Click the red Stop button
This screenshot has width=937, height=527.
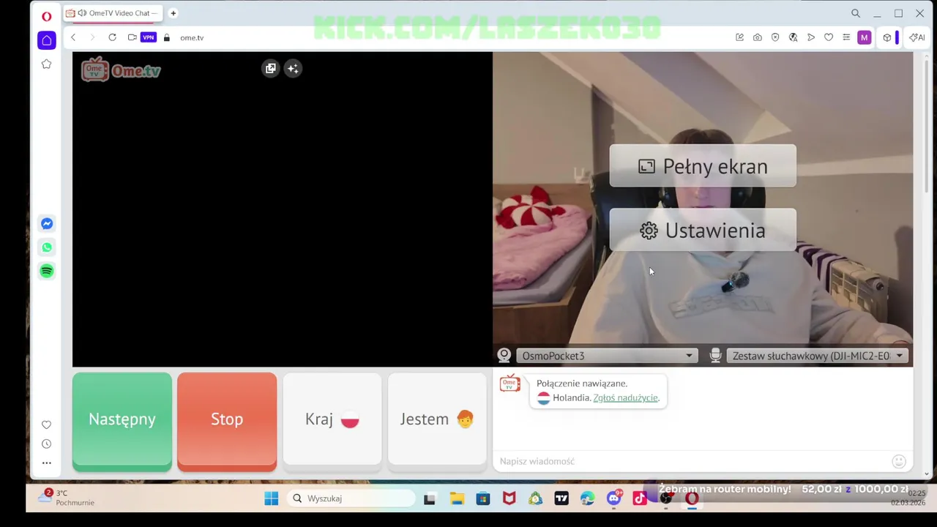tap(227, 420)
